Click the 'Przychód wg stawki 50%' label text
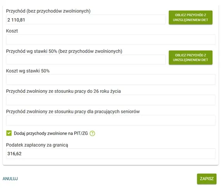Image resolution: width=223 pixels, height=189 pixels. coord(64,51)
